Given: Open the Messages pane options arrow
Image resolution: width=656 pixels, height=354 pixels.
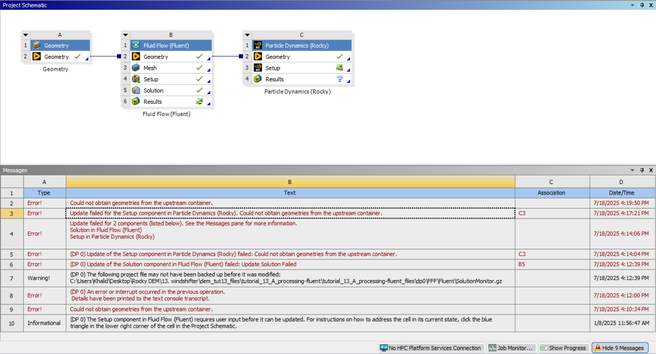Looking at the screenshot, I should tap(632, 170).
